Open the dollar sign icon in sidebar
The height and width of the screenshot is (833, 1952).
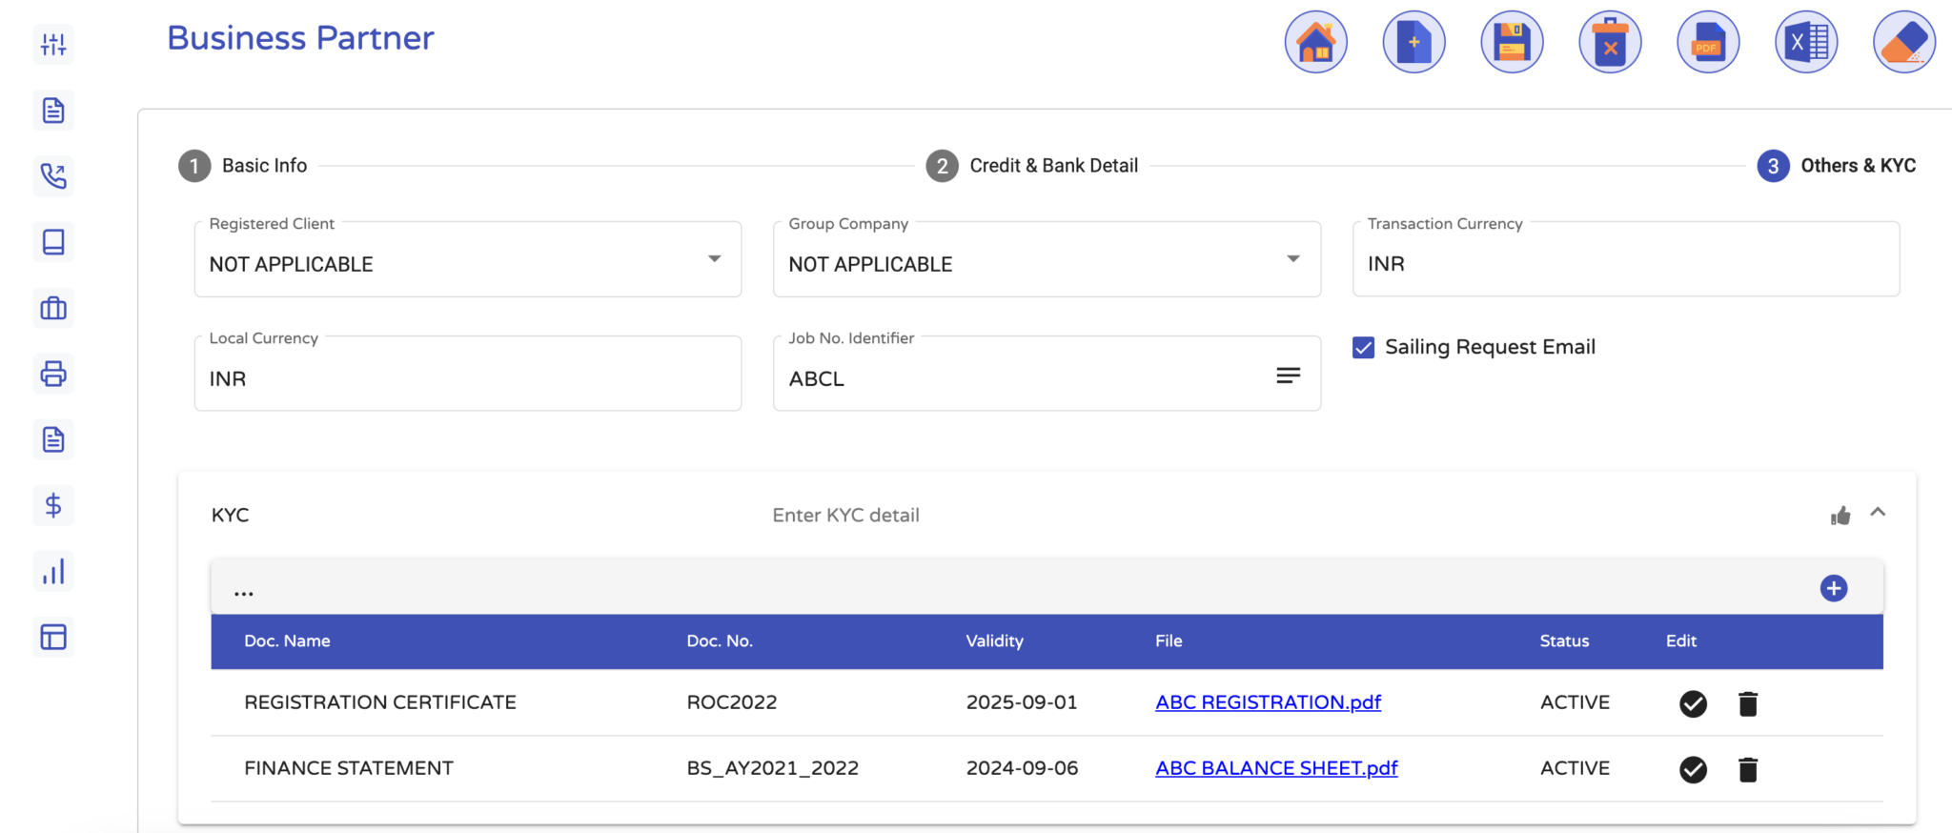tap(53, 505)
